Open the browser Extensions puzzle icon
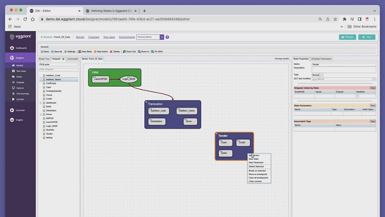The width and height of the screenshot is (385, 217). click(x=345, y=19)
